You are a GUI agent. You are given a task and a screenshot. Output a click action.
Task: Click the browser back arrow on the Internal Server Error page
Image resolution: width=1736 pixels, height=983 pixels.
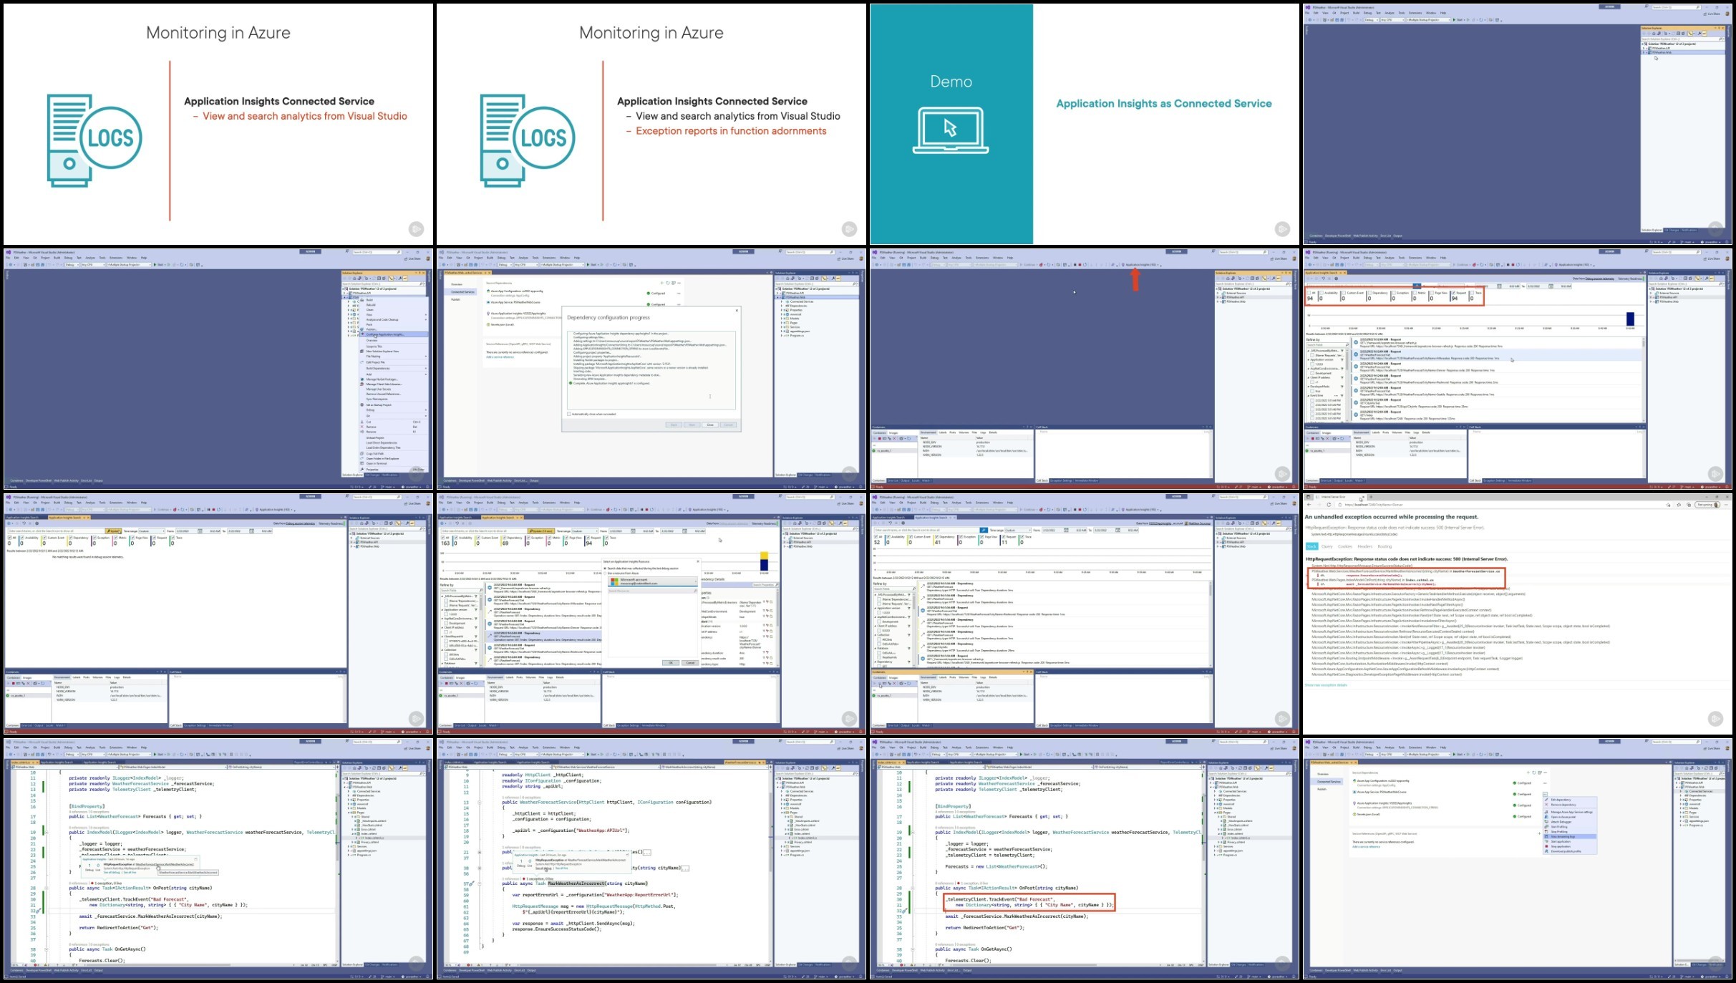(1309, 505)
